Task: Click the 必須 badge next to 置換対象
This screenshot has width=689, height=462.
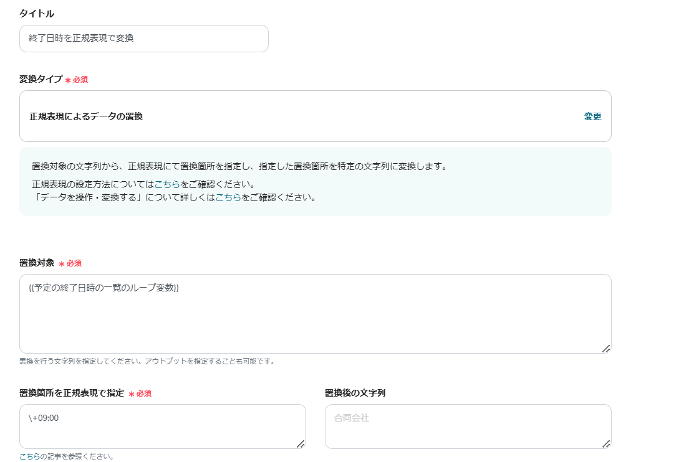Action: pyautogui.click(x=70, y=263)
